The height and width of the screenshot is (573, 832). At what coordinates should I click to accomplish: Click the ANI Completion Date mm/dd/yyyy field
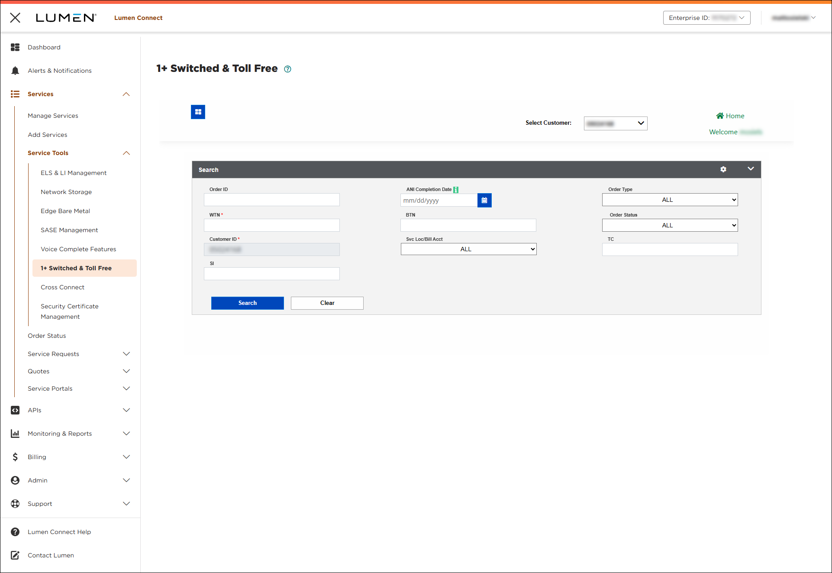pos(439,200)
